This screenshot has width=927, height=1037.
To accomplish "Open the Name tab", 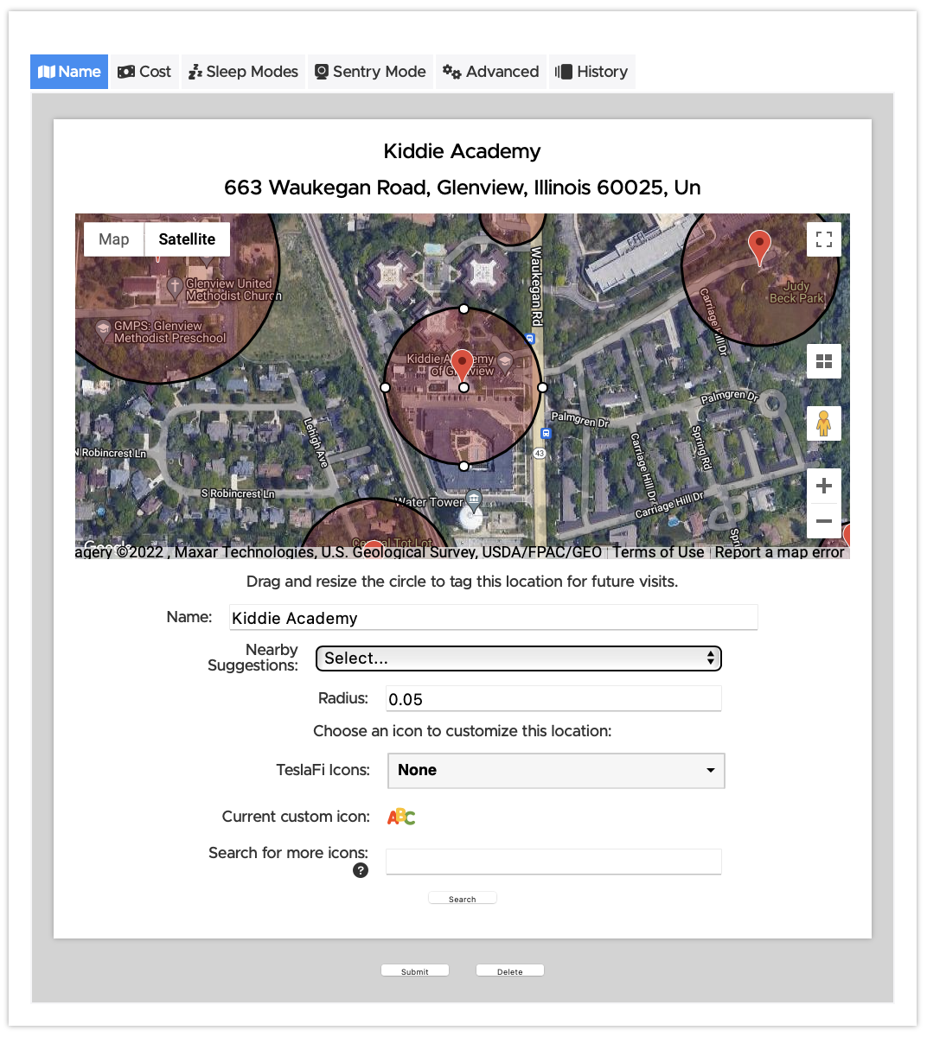I will point(69,72).
